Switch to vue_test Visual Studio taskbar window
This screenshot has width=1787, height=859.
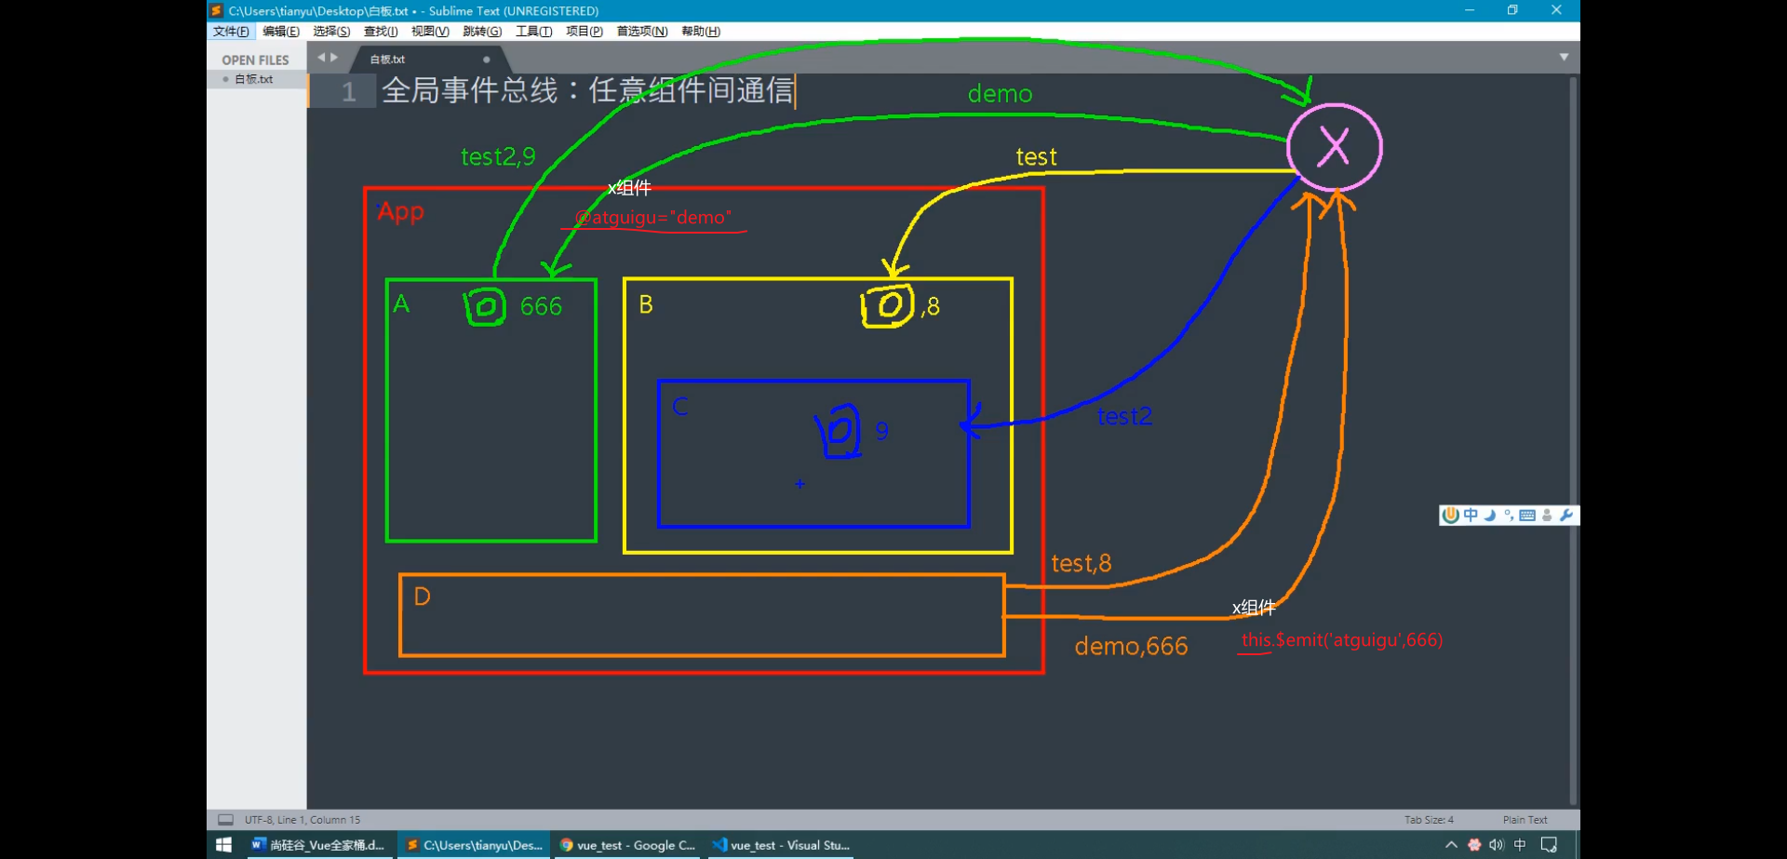[x=781, y=845]
